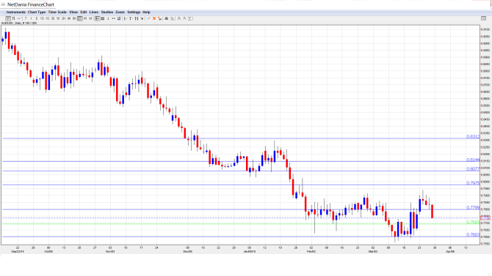
Task: Click the last toolbar icon on the left group
Action: click(x=189, y=18)
